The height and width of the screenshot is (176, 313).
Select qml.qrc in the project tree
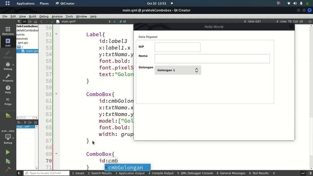coord(23,43)
